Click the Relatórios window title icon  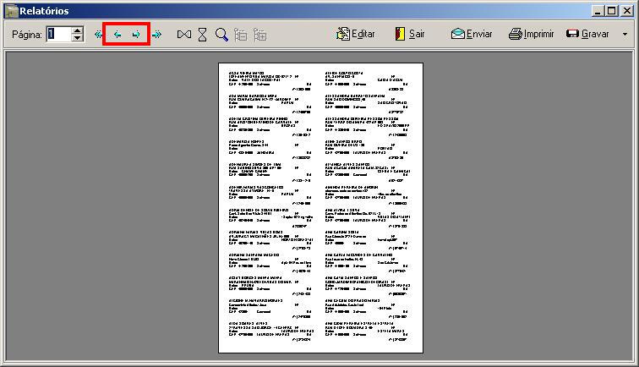pyautogui.click(x=11, y=11)
